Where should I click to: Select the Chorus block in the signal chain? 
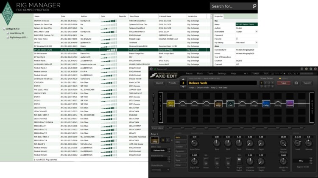click(x=242, y=104)
